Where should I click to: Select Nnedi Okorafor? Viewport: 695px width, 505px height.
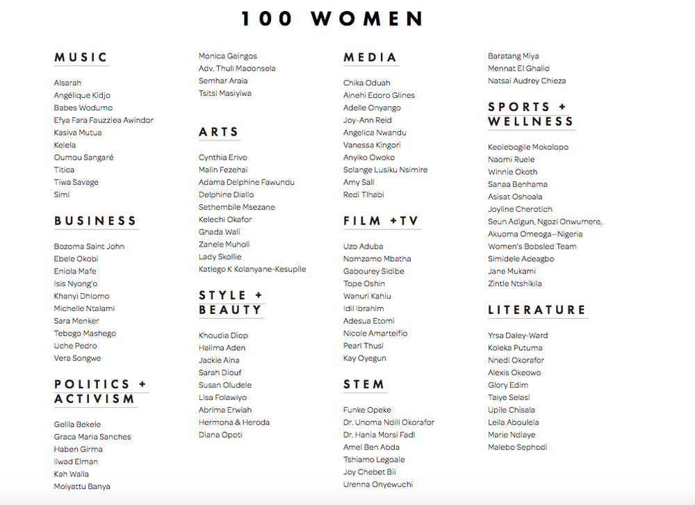(x=516, y=360)
